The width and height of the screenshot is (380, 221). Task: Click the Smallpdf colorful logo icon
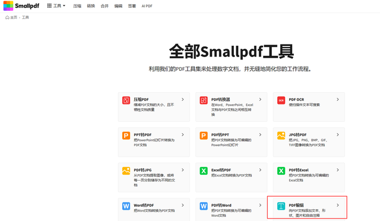pos(8,6)
